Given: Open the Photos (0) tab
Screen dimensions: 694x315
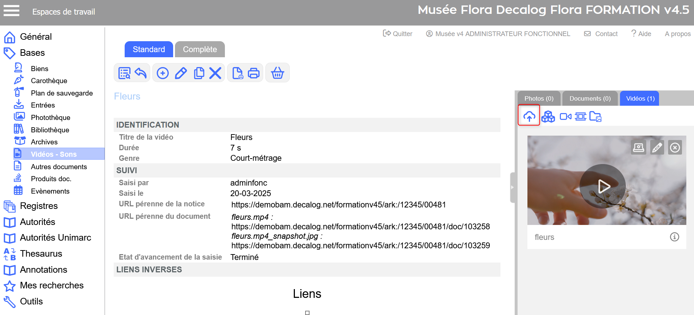Looking at the screenshot, I should click(x=539, y=99).
